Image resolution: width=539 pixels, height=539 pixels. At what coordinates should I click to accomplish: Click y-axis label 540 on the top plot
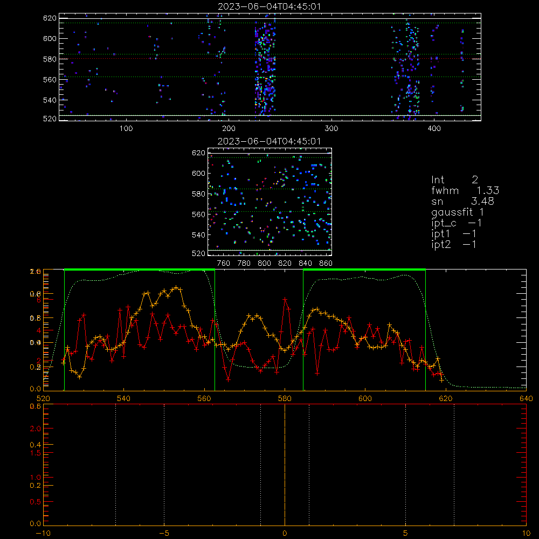(50, 100)
